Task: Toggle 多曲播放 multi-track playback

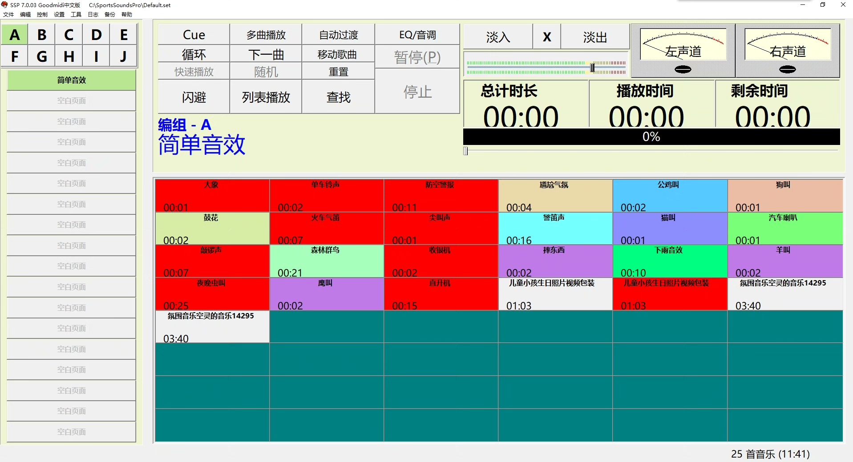Action: (266, 35)
